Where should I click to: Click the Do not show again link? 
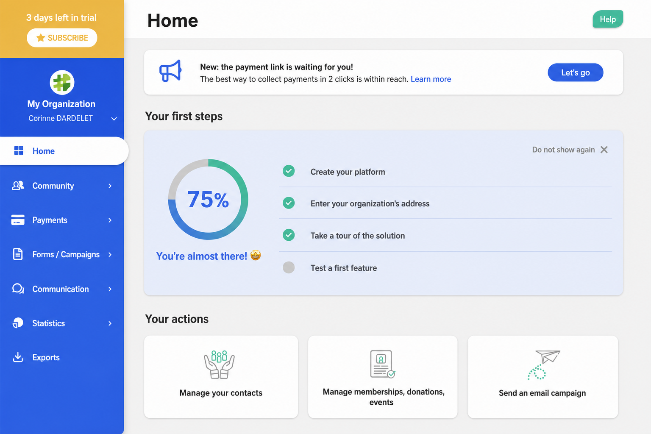point(563,150)
